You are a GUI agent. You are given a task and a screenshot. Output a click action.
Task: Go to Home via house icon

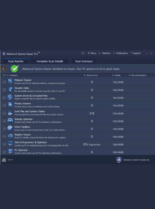[83, 53]
